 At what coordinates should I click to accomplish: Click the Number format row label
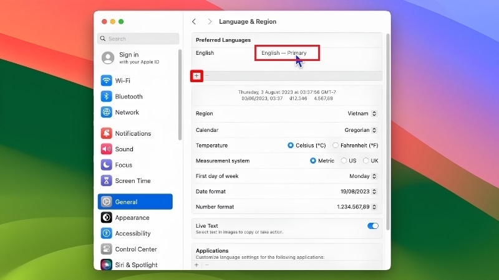[x=215, y=207]
